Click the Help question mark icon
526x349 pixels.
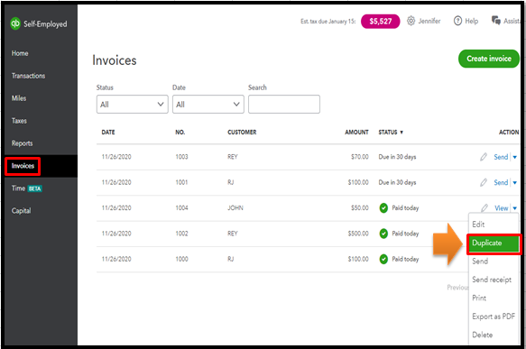pyautogui.click(x=457, y=21)
